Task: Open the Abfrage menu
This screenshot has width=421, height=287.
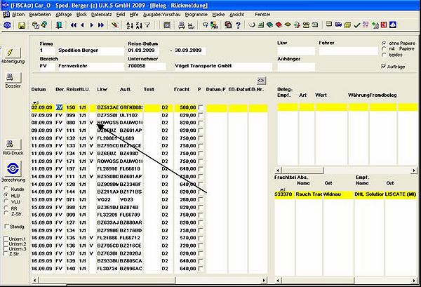Action: click(x=64, y=15)
